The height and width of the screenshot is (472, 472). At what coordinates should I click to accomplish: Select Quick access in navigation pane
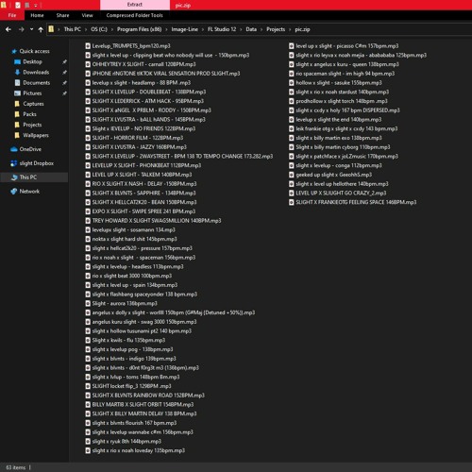click(34, 51)
